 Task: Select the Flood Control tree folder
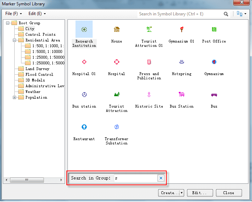pyautogui.click(x=39, y=74)
